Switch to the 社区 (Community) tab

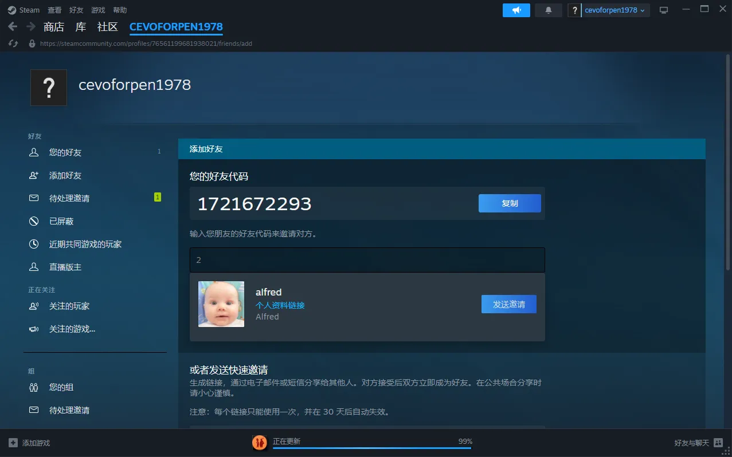(x=107, y=27)
